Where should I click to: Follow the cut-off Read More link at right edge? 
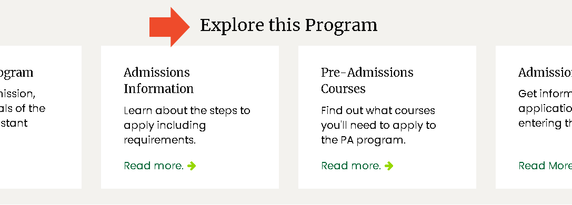[x=545, y=166]
